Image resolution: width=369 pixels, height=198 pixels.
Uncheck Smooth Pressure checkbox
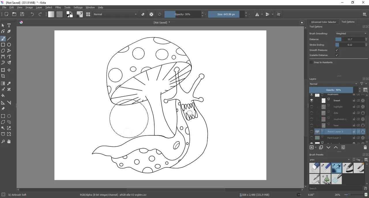pyautogui.click(x=336, y=50)
